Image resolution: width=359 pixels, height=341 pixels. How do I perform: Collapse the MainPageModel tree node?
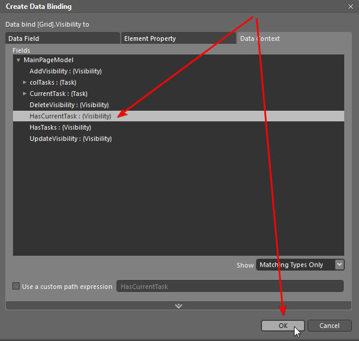(x=18, y=60)
